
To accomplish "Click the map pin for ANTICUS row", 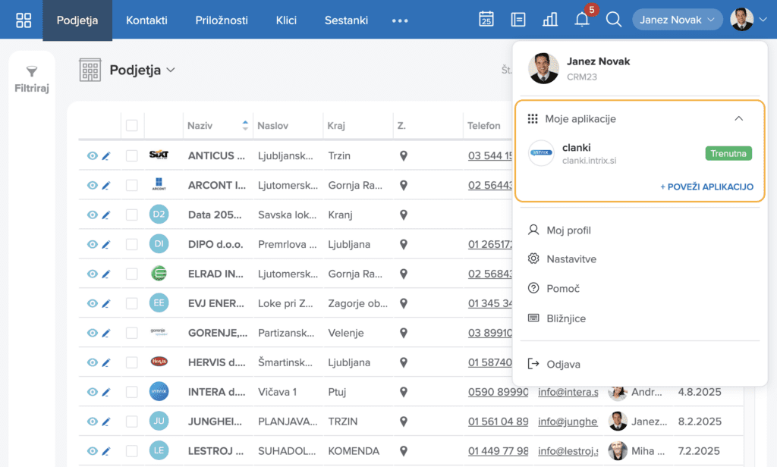I will 404,155.
